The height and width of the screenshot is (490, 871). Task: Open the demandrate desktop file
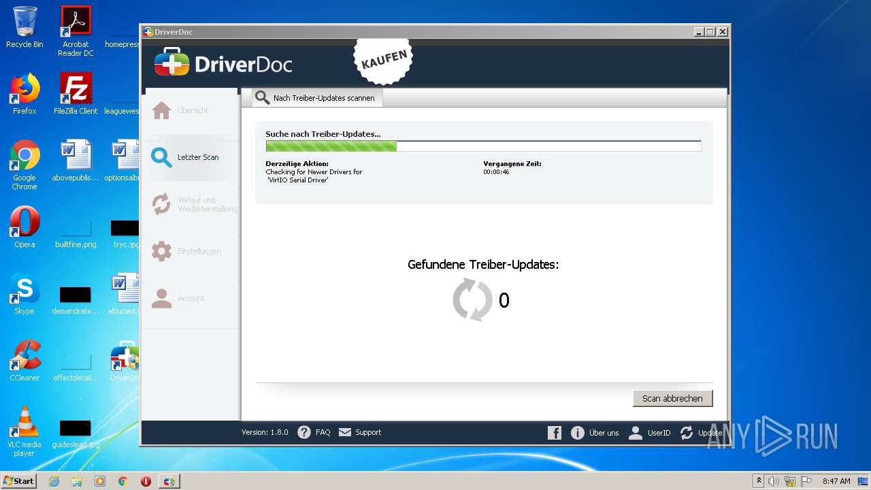coord(76,301)
